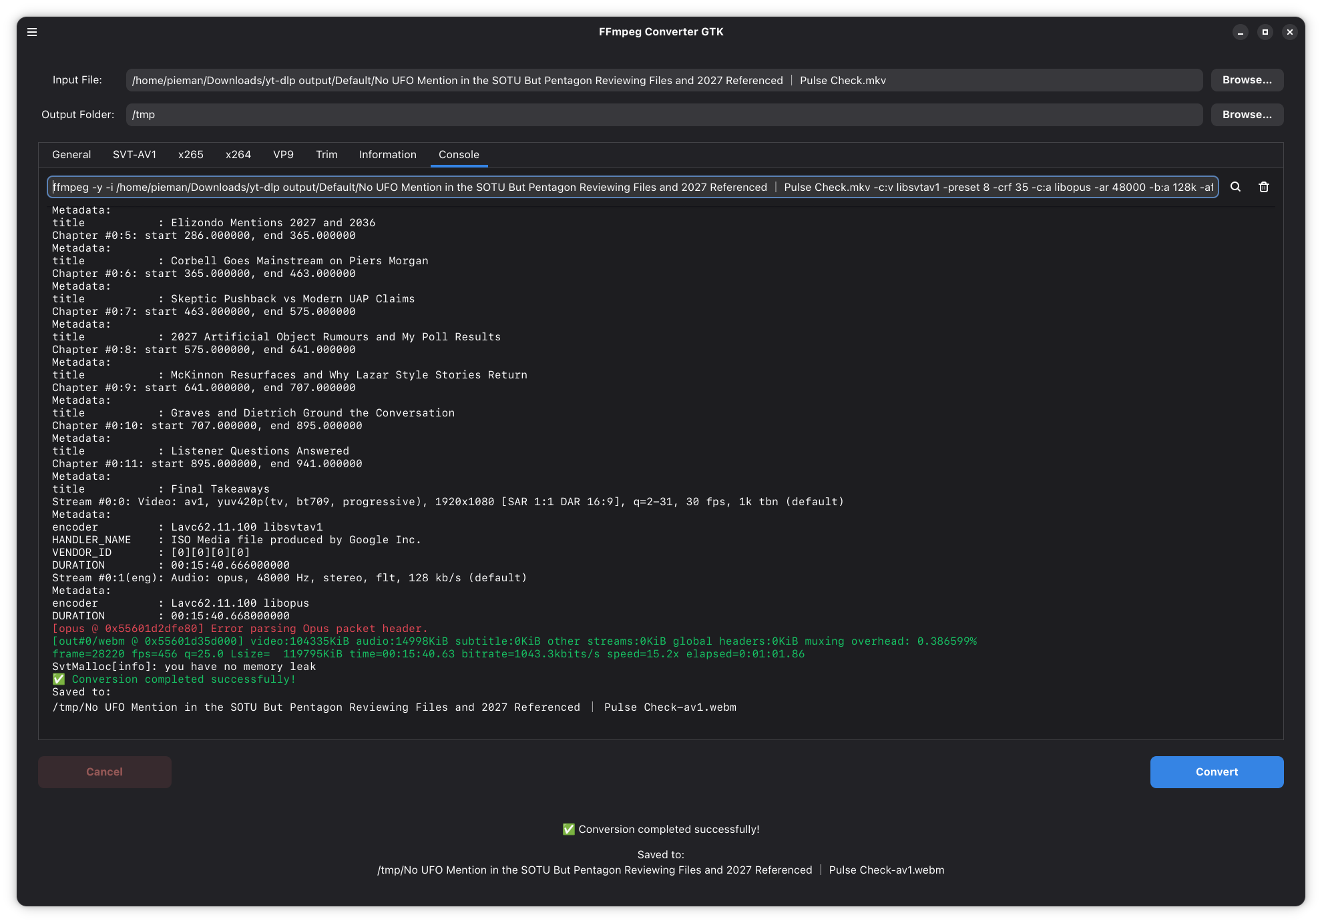The width and height of the screenshot is (1322, 923).
Task: Open the SVT-AV1 settings tab
Action: [134, 154]
